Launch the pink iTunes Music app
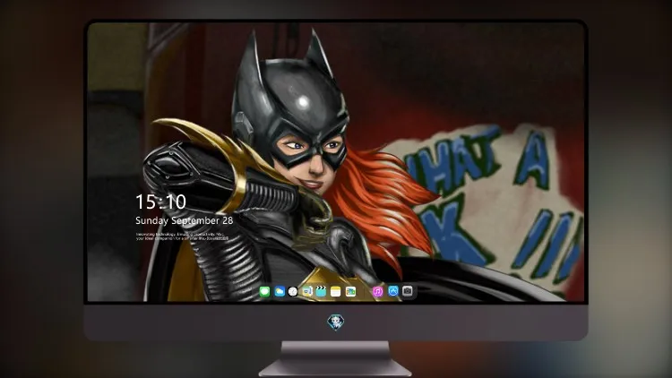This screenshot has width=672, height=378. point(377,292)
